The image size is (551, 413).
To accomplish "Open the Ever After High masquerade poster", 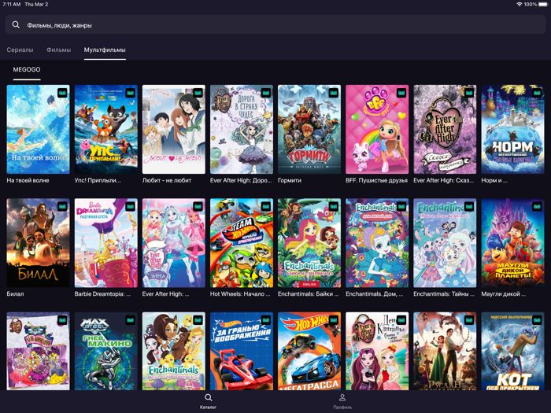I will coord(38,351).
